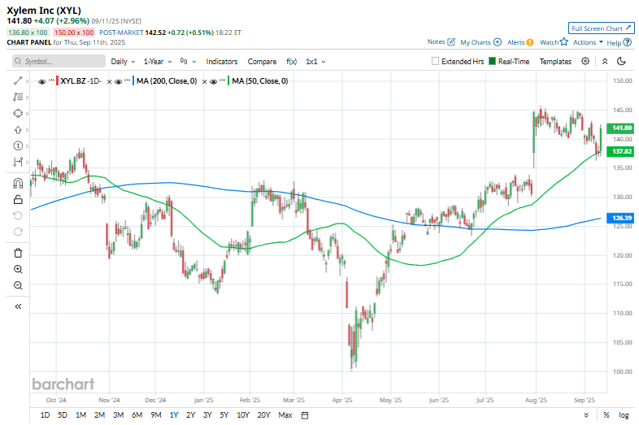Screen dimensions: 639x425
Task: Expand trend line tool submenu arrow
Action: tap(28, 81)
